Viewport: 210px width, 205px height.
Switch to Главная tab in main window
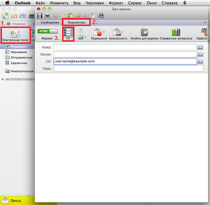coord(16,24)
